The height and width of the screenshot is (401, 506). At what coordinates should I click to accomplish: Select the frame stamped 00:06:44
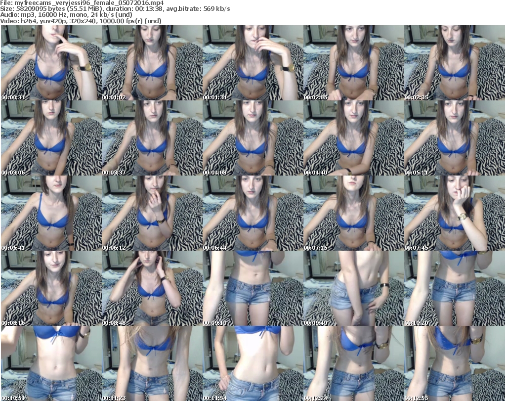[253, 213]
